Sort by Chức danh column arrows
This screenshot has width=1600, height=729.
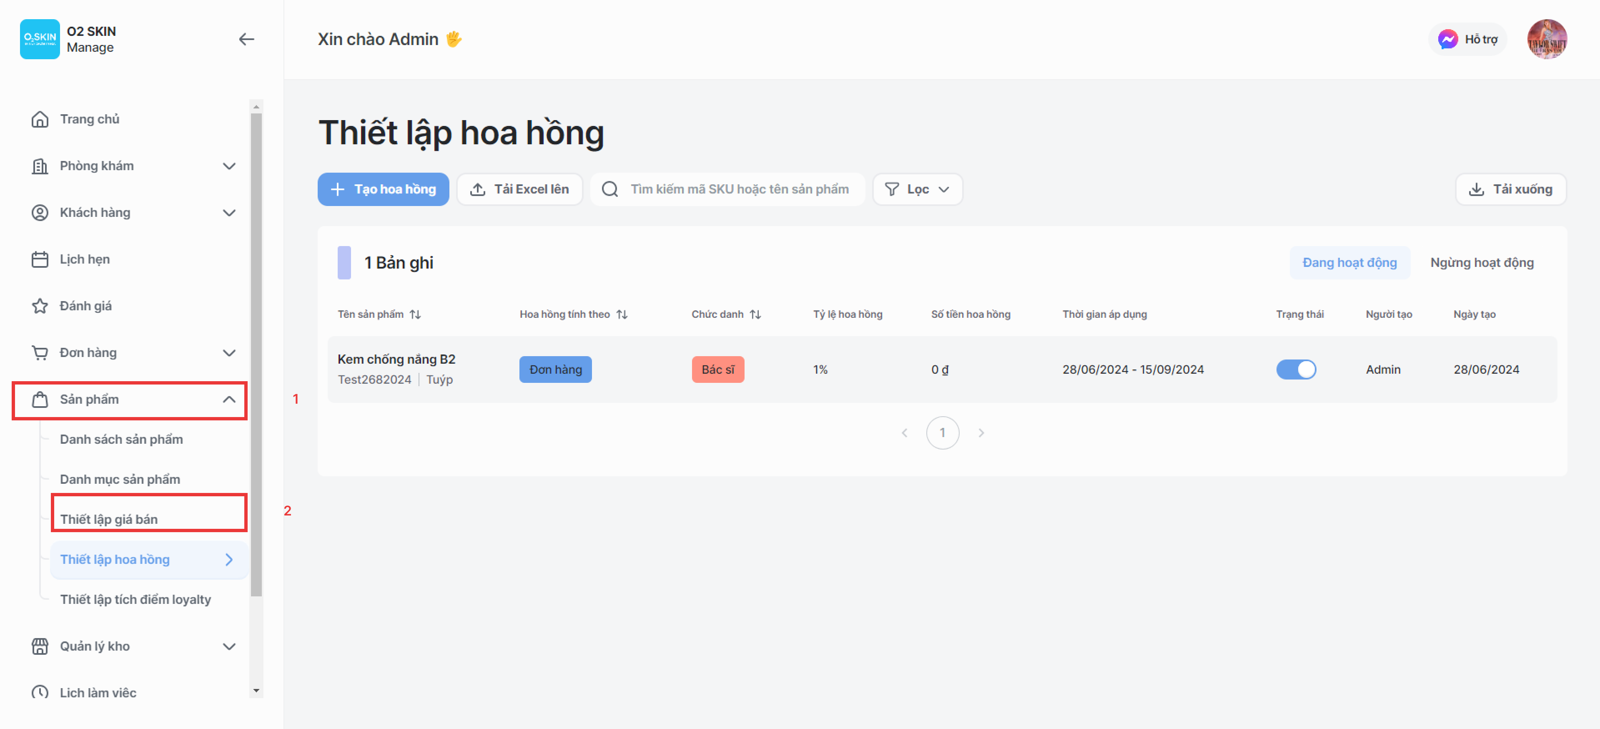pyautogui.click(x=755, y=314)
